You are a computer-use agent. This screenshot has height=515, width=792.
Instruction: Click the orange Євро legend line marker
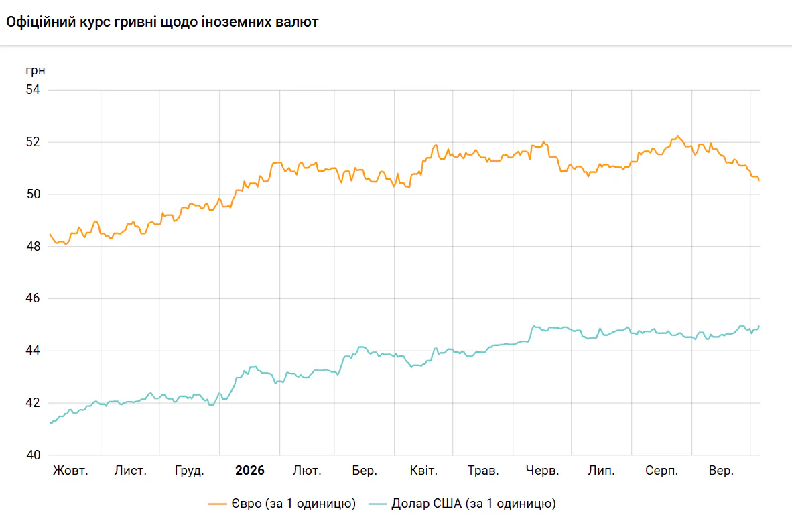click(x=217, y=504)
